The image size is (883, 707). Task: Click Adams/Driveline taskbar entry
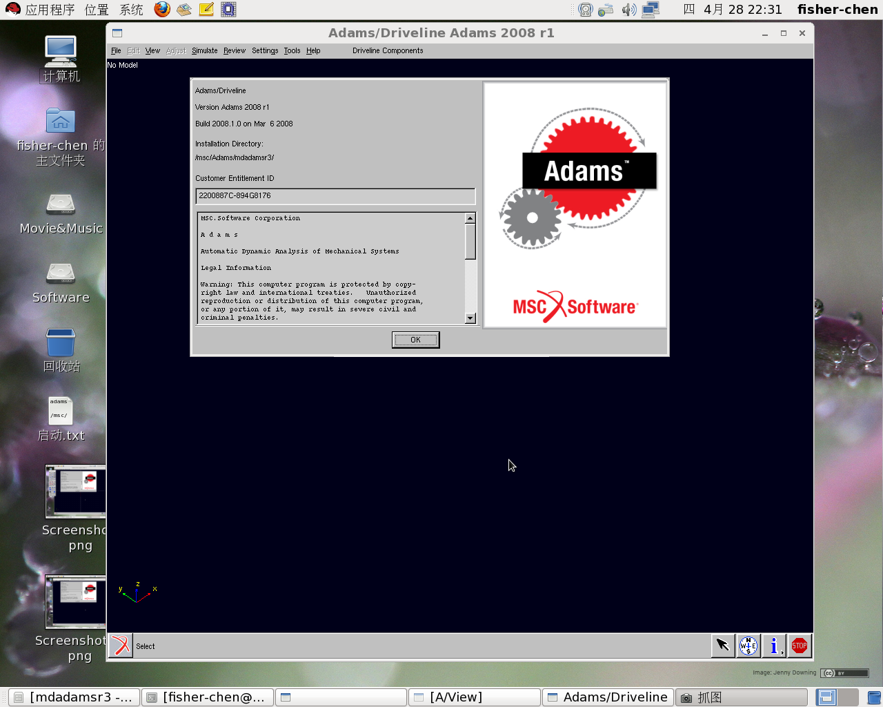(608, 697)
